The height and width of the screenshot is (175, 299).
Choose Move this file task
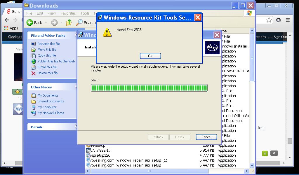(47, 50)
